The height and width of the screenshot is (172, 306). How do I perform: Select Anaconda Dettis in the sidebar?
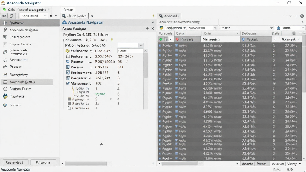[27, 82]
